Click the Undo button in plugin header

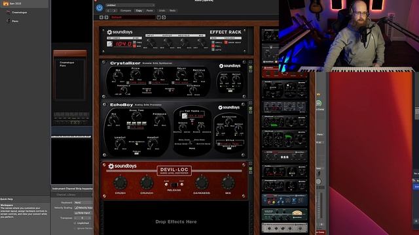[x=162, y=10]
